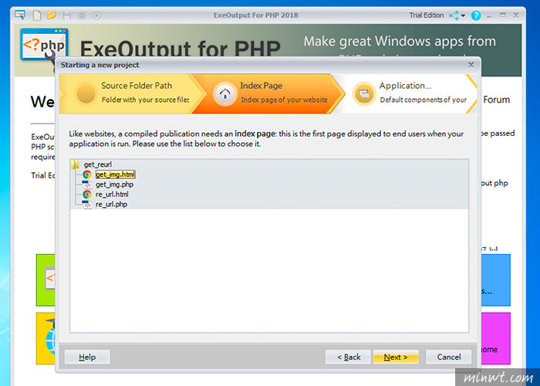The width and height of the screenshot is (540, 386).
Task: Click the app logo in the title bar
Action: [x=20, y=15]
